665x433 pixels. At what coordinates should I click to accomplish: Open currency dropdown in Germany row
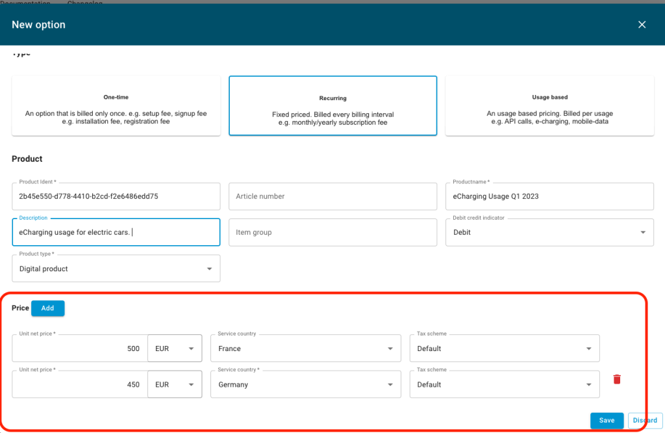pyautogui.click(x=175, y=385)
